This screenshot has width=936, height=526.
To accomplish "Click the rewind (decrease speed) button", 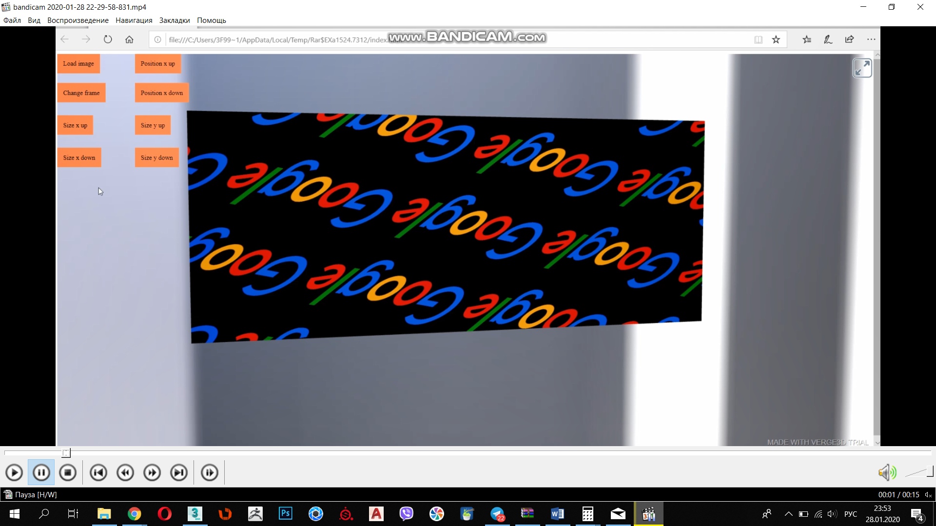I will click(125, 472).
